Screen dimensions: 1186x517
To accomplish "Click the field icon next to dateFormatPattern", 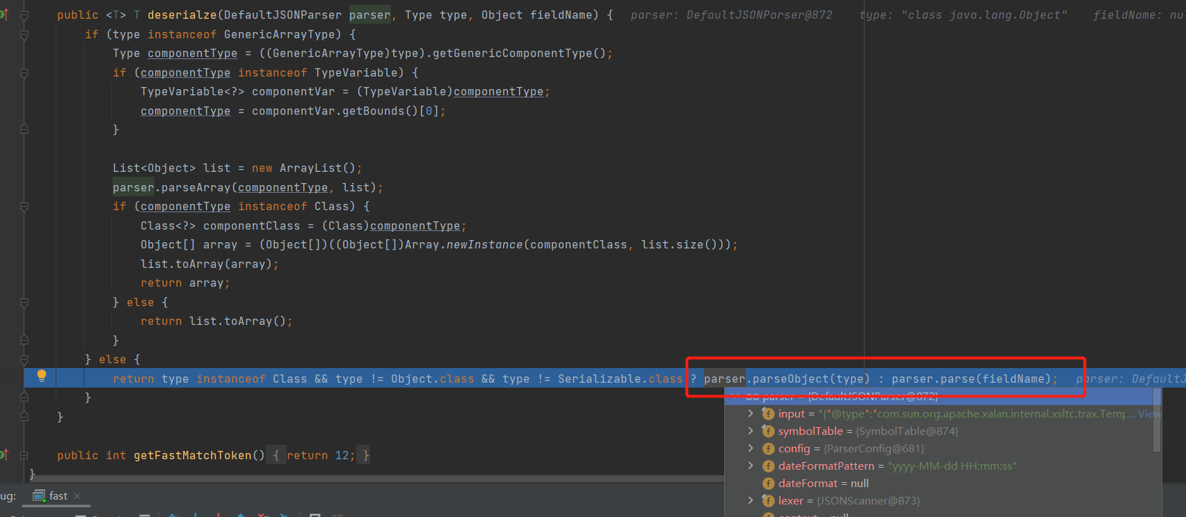I will 769,466.
